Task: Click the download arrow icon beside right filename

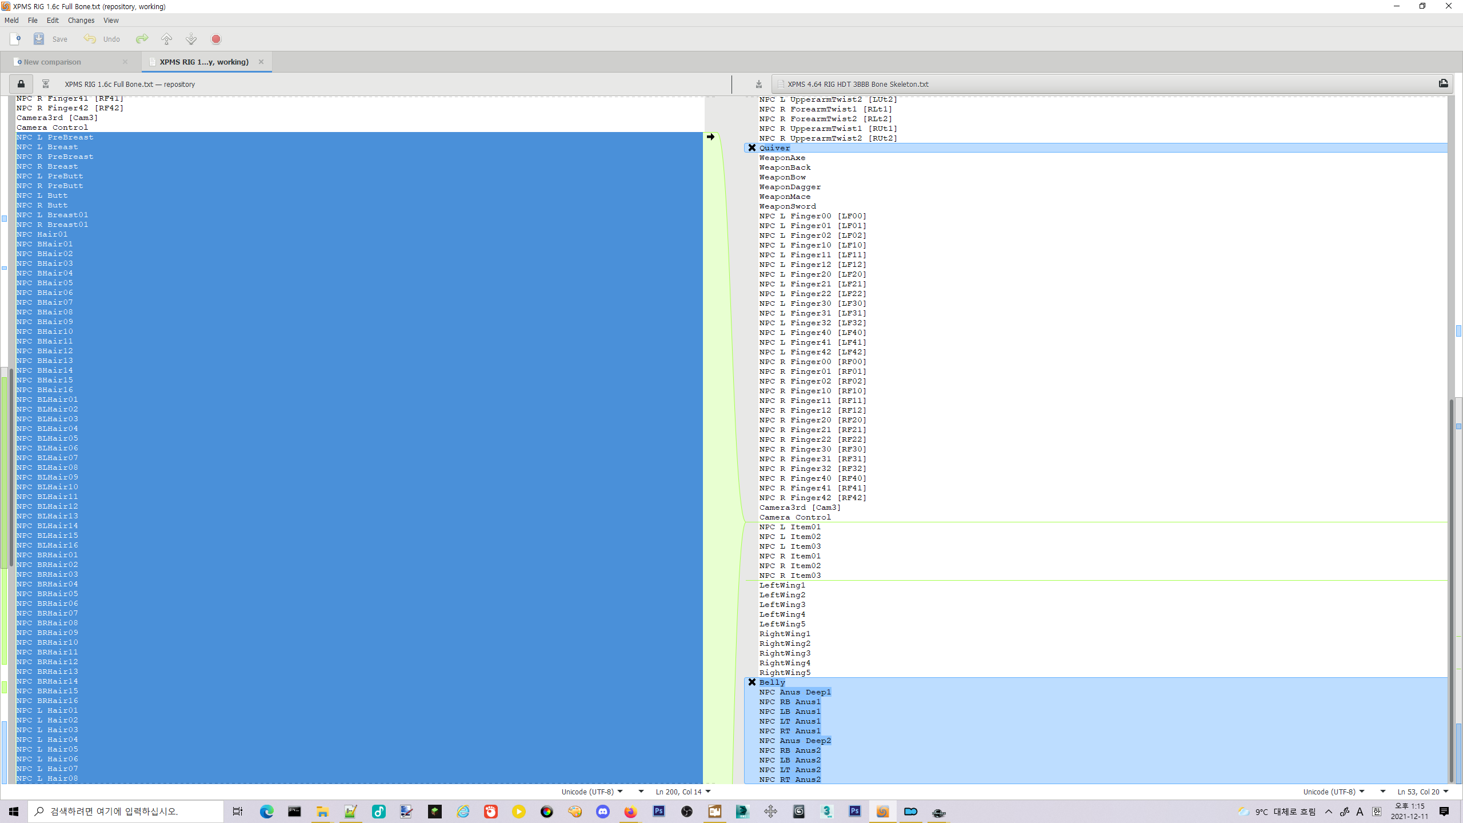Action: tap(759, 84)
